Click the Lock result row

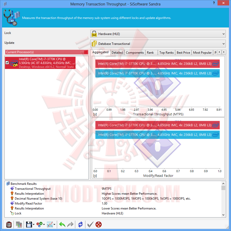tap(113, 213)
